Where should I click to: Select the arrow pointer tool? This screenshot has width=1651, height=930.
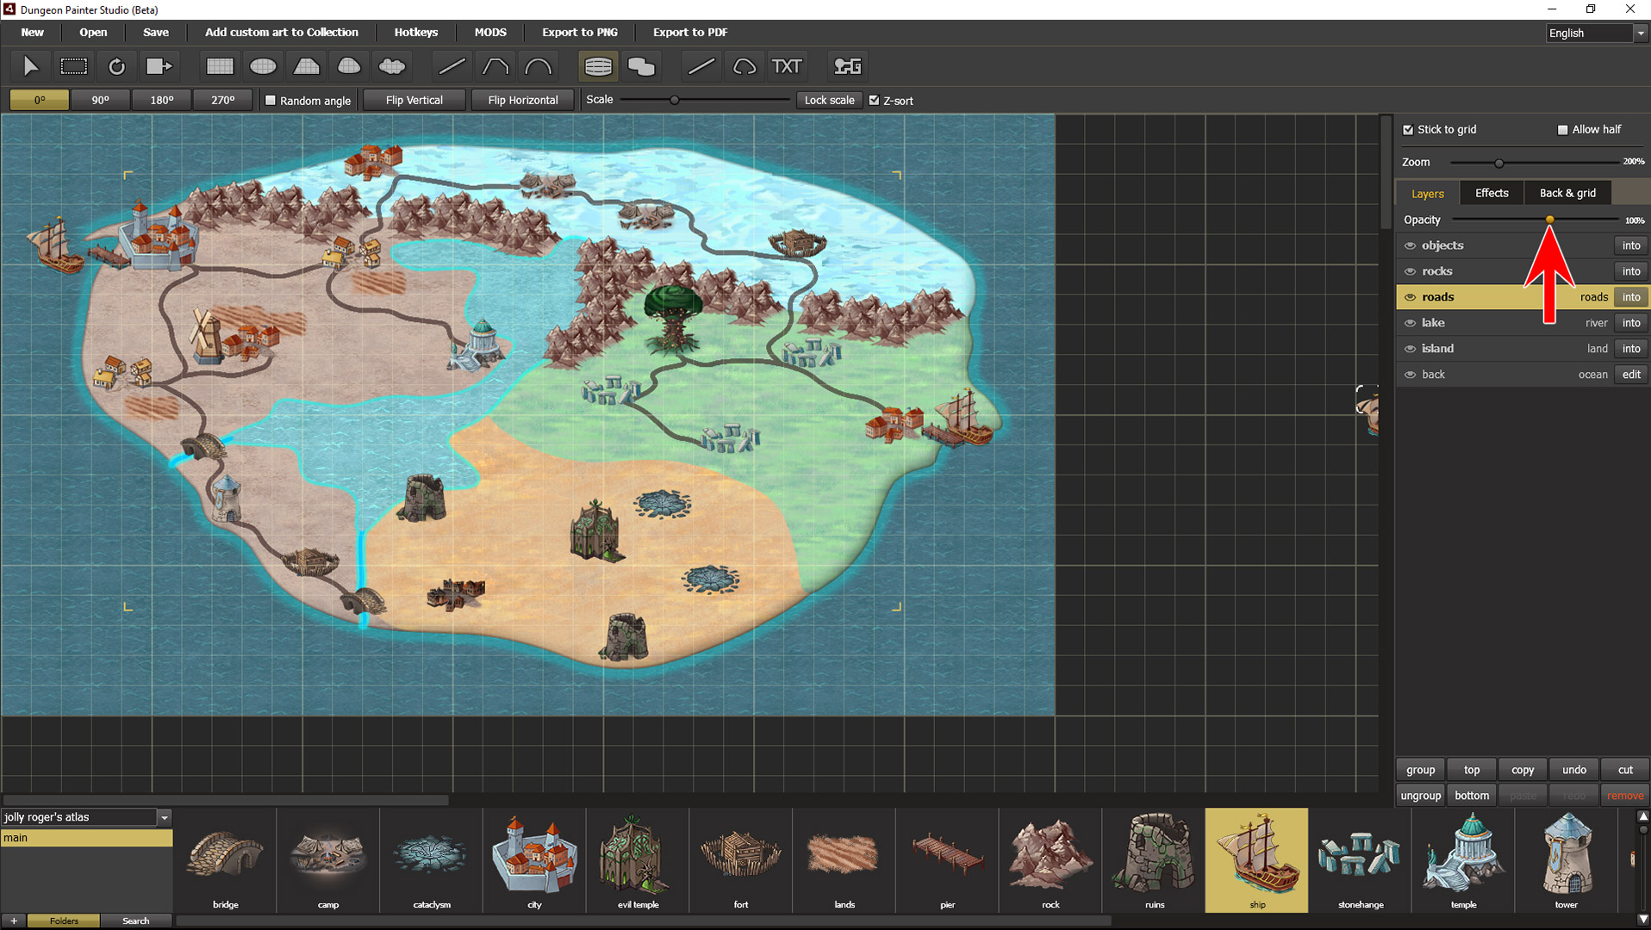tap(30, 66)
